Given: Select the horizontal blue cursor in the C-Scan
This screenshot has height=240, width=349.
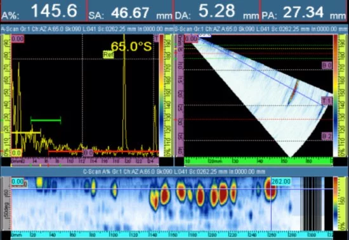Looking at the screenshot, I should (172, 189).
